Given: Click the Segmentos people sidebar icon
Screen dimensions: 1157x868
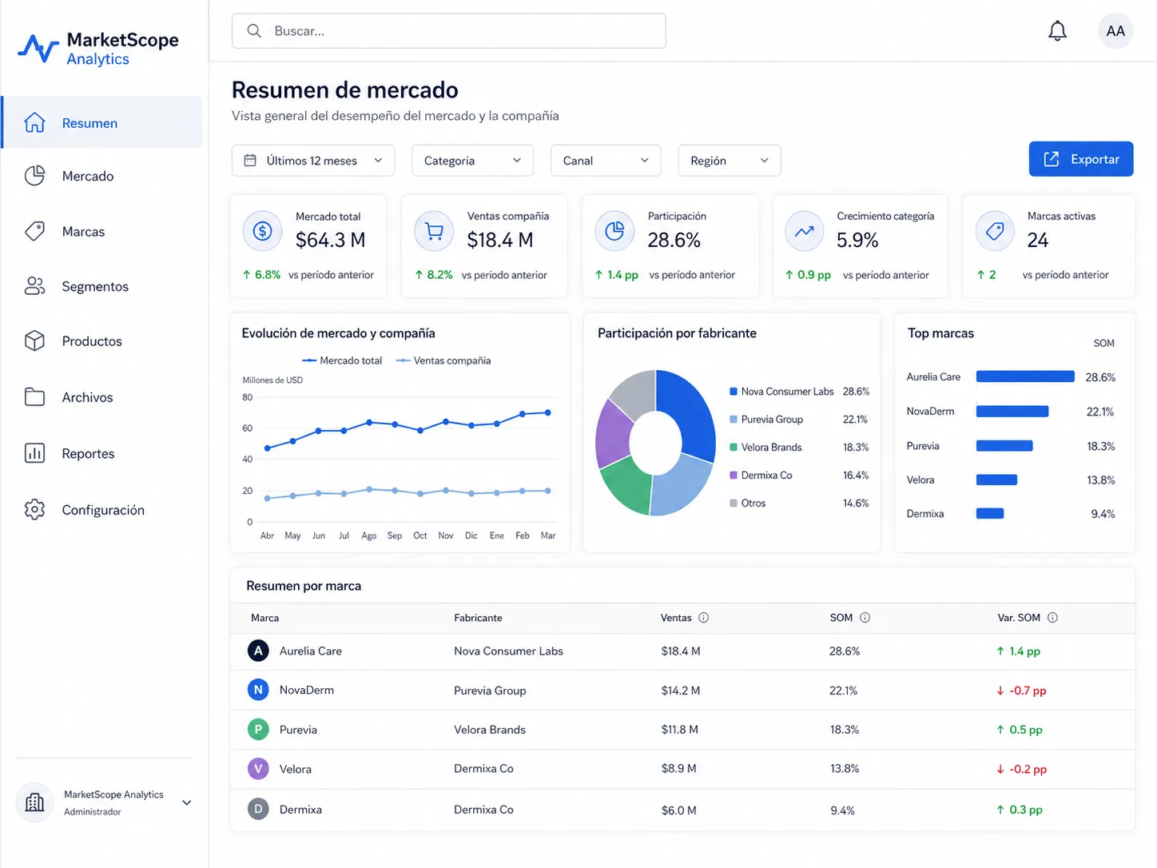Looking at the screenshot, I should (x=34, y=286).
